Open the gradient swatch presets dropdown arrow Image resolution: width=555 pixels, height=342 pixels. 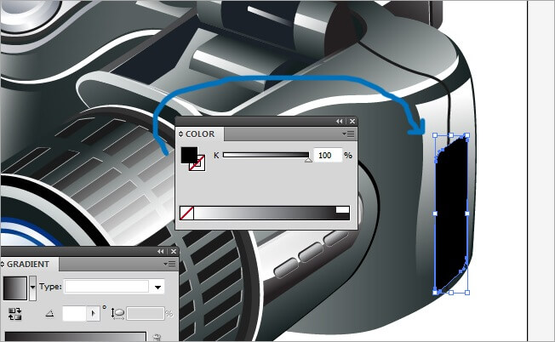pos(32,288)
